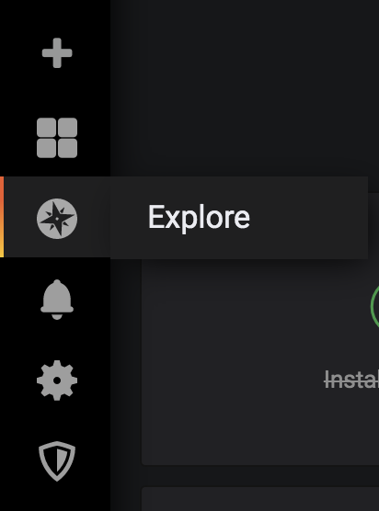Click empty flyout area right of Explore
This screenshot has width=379, height=511.
coord(310,218)
